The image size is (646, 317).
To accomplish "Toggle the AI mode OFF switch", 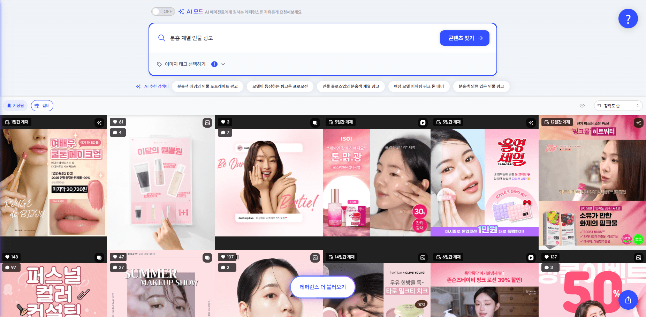I will tap(163, 12).
